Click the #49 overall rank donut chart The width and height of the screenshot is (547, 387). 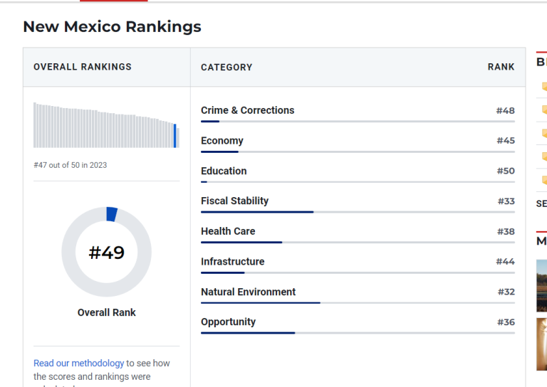(106, 252)
